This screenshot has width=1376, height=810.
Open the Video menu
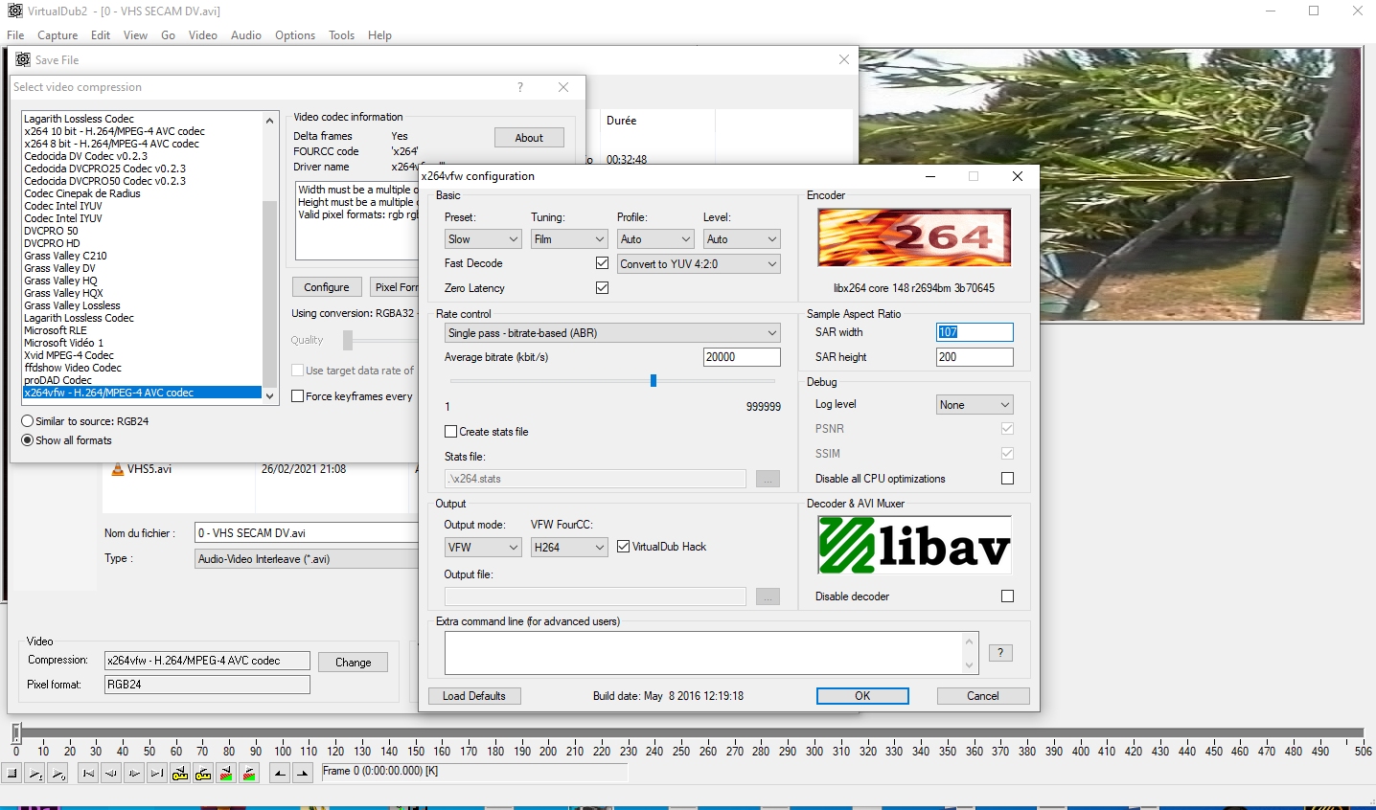point(202,35)
